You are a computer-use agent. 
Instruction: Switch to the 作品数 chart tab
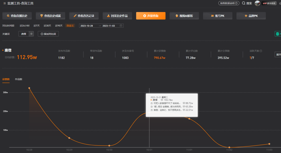point(18,79)
